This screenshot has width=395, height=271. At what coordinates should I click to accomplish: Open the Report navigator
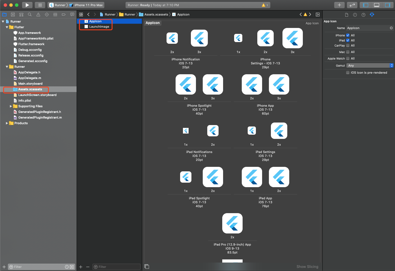[x=72, y=14]
